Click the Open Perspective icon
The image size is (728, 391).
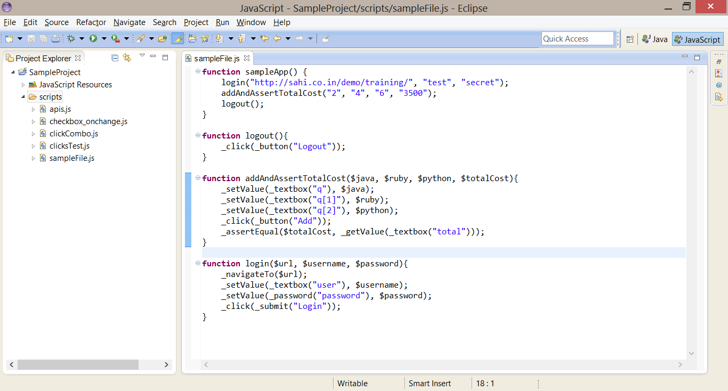[630, 39]
